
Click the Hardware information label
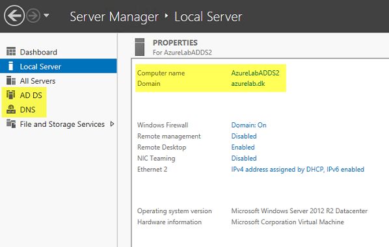(x=169, y=222)
